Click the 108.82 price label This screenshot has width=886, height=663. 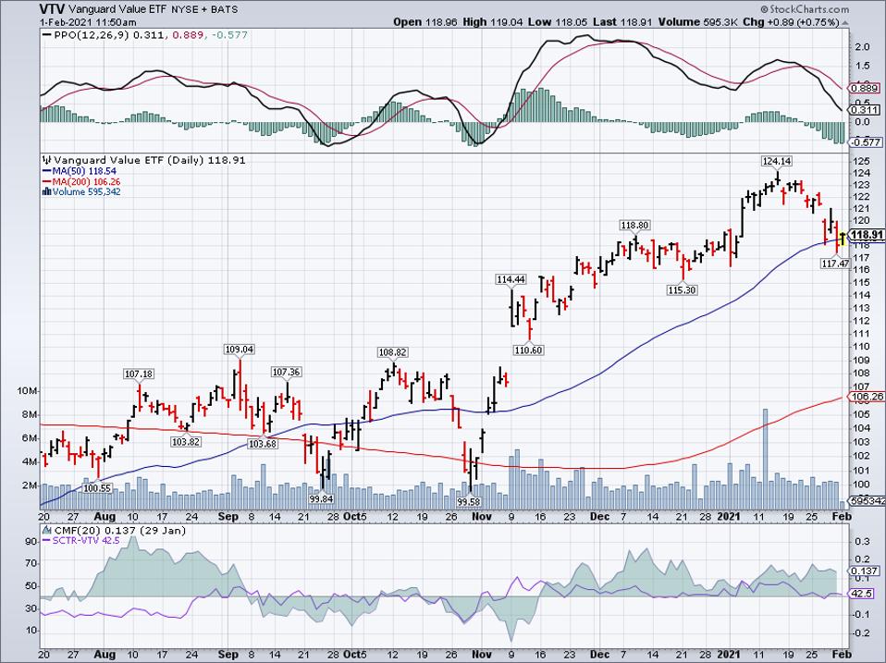[x=392, y=351]
